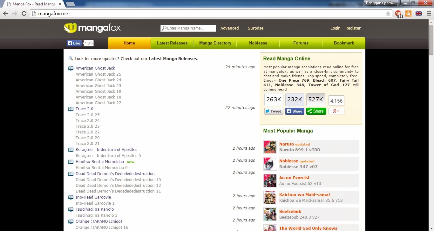Open the Forums tab
The height and width of the screenshot is (231, 434).
tap(301, 43)
